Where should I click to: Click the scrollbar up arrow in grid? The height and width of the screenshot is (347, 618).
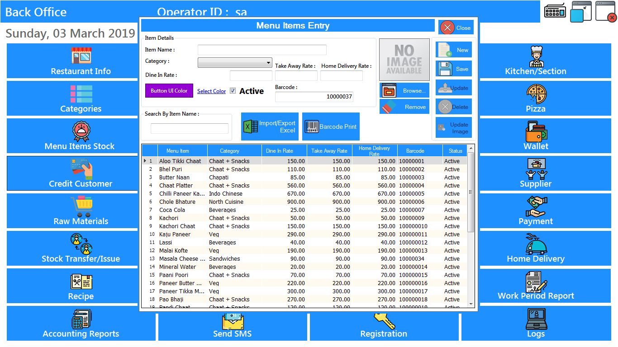471,148
